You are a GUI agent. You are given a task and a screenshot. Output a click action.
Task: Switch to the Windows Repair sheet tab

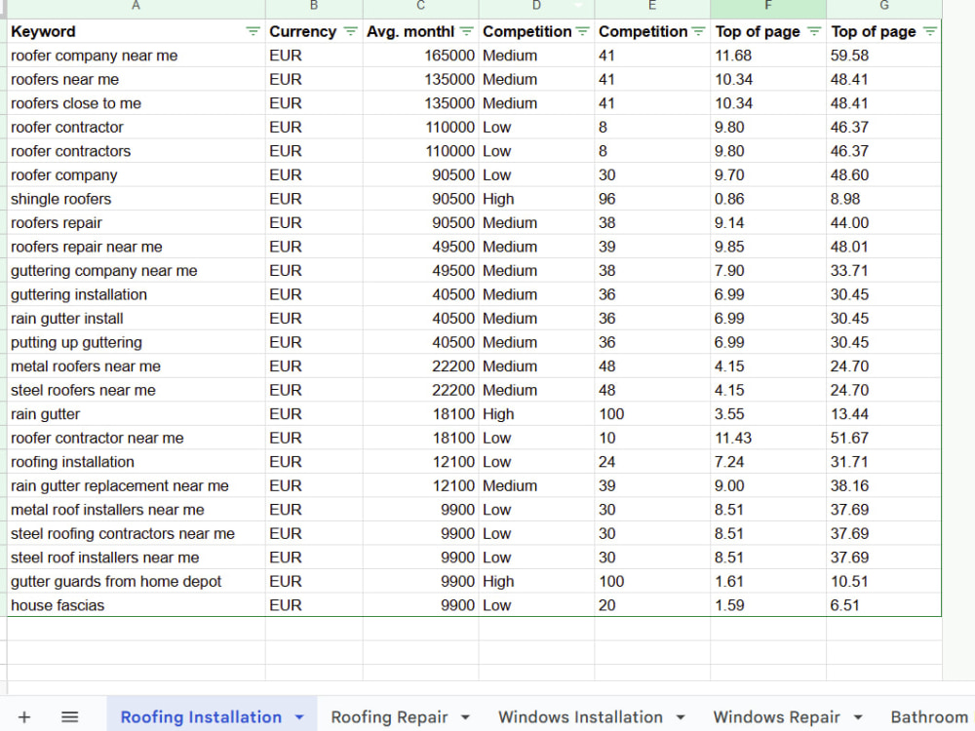777,717
